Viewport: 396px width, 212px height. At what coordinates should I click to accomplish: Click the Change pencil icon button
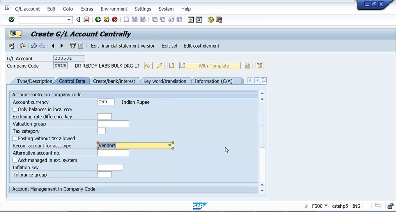[x=160, y=66]
